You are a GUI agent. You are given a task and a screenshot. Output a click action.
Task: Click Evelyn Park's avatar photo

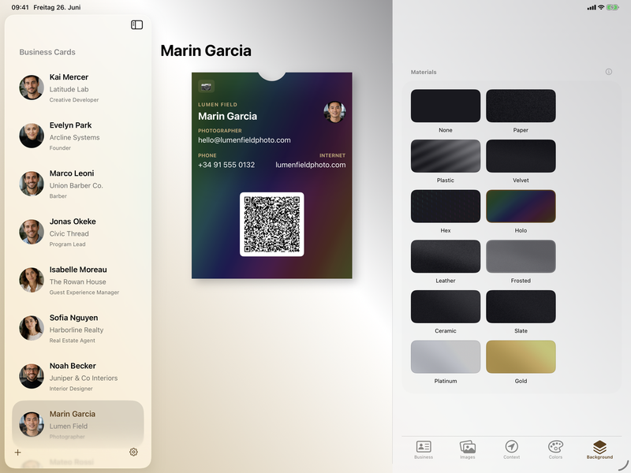point(32,136)
